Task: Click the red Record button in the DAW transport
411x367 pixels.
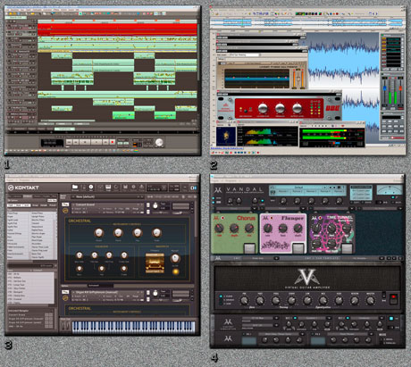Action: point(113,142)
